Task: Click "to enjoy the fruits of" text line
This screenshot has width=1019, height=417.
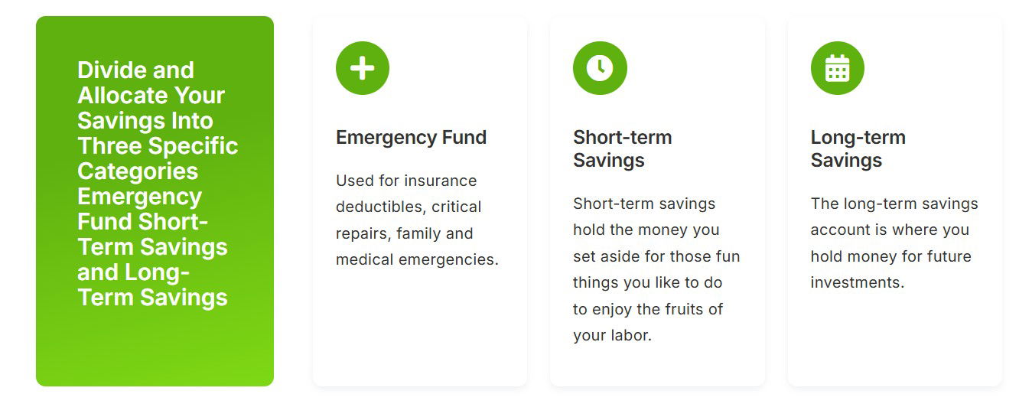Action: [x=648, y=309]
